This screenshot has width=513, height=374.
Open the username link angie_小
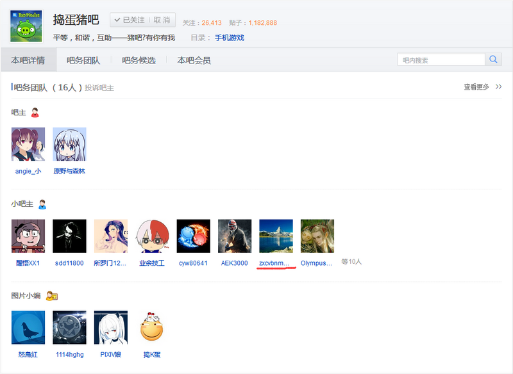click(28, 171)
